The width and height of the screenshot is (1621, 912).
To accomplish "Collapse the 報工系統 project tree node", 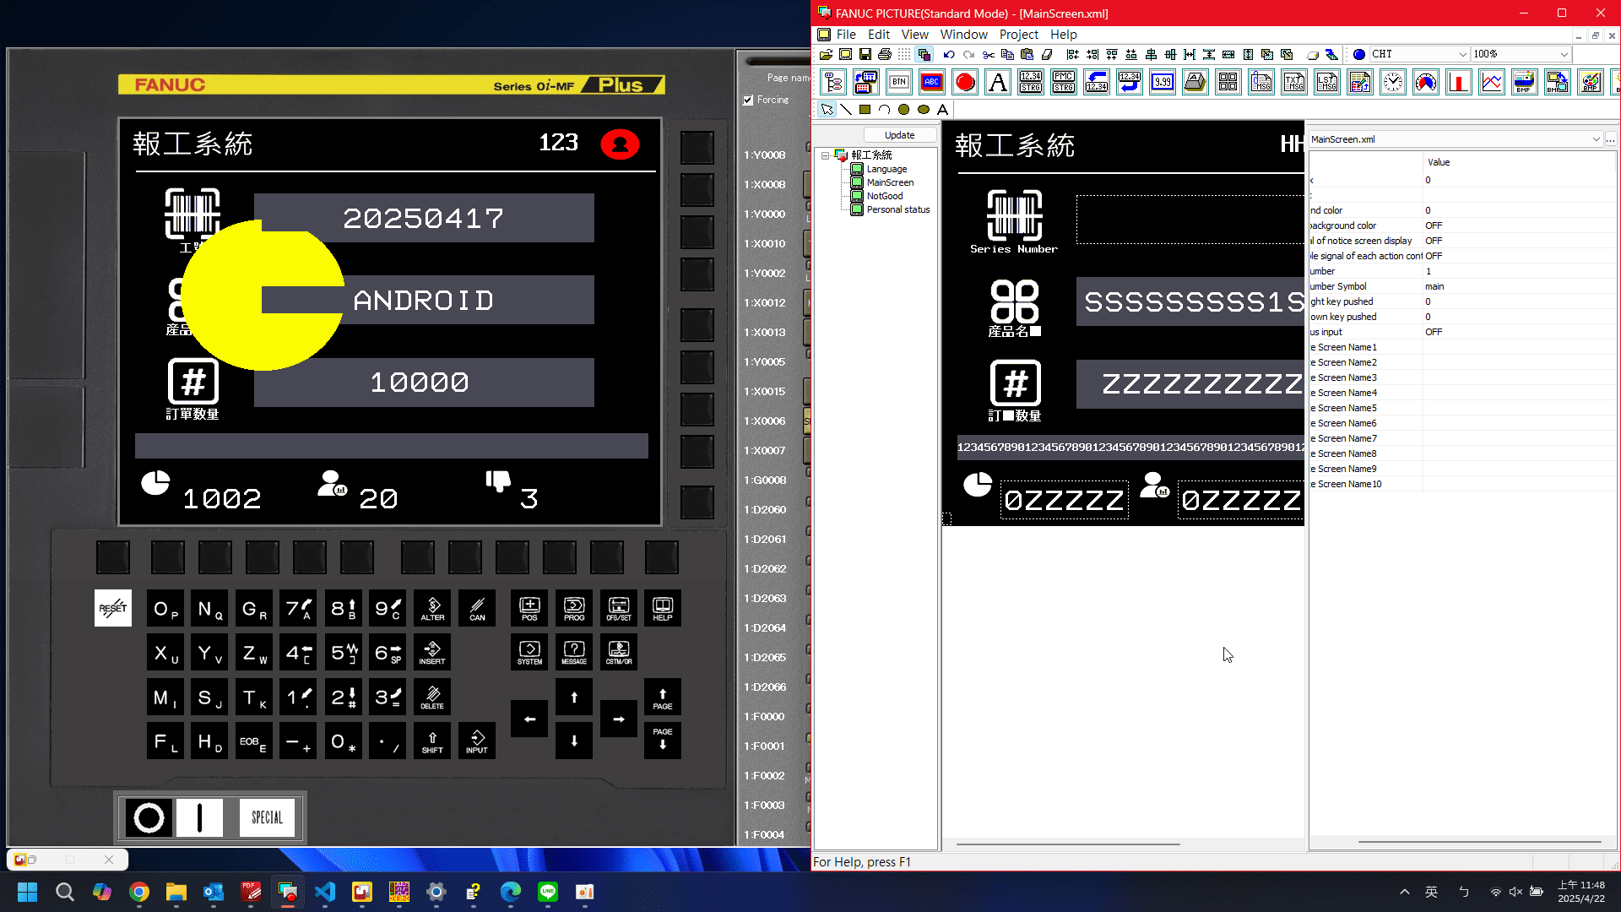I will tap(825, 155).
